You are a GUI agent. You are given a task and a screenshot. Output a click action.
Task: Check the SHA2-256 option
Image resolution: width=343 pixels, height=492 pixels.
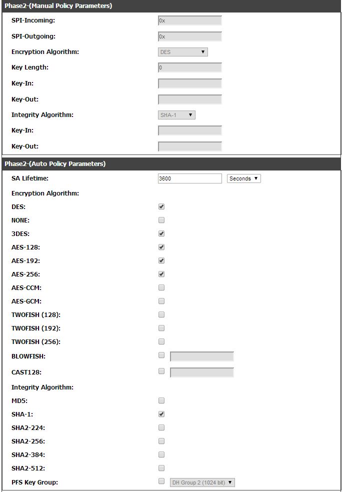click(161, 441)
